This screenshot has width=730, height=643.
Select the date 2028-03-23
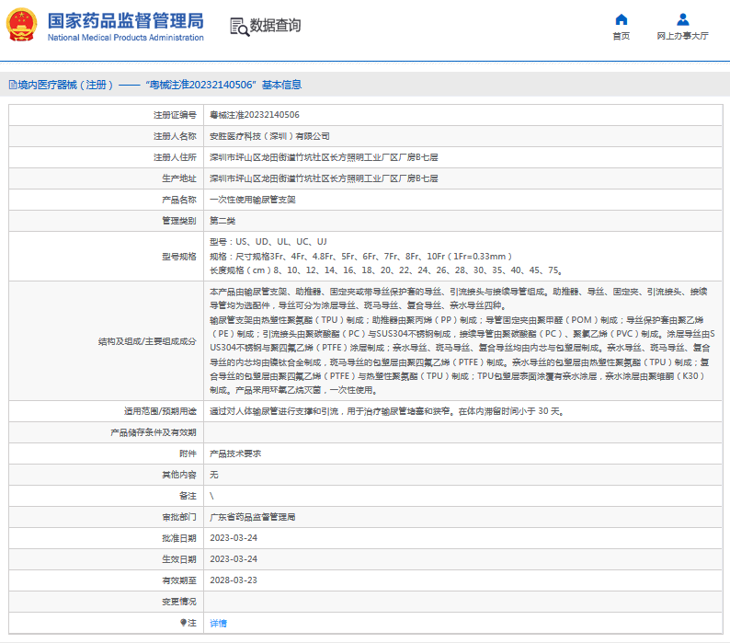(234, 580)
